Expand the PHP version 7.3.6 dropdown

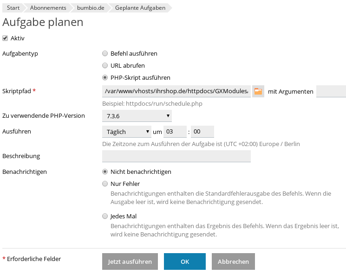pyautogui.click(x=137, y=116)
